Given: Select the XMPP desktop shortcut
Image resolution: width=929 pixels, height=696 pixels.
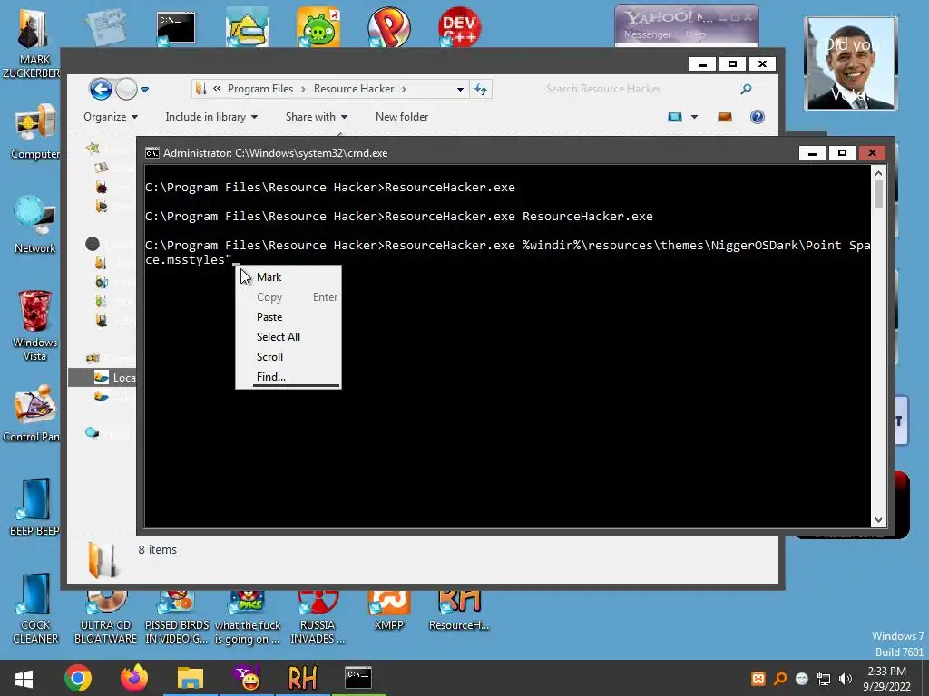Looking at the screenshot, I should coord(388,611).
